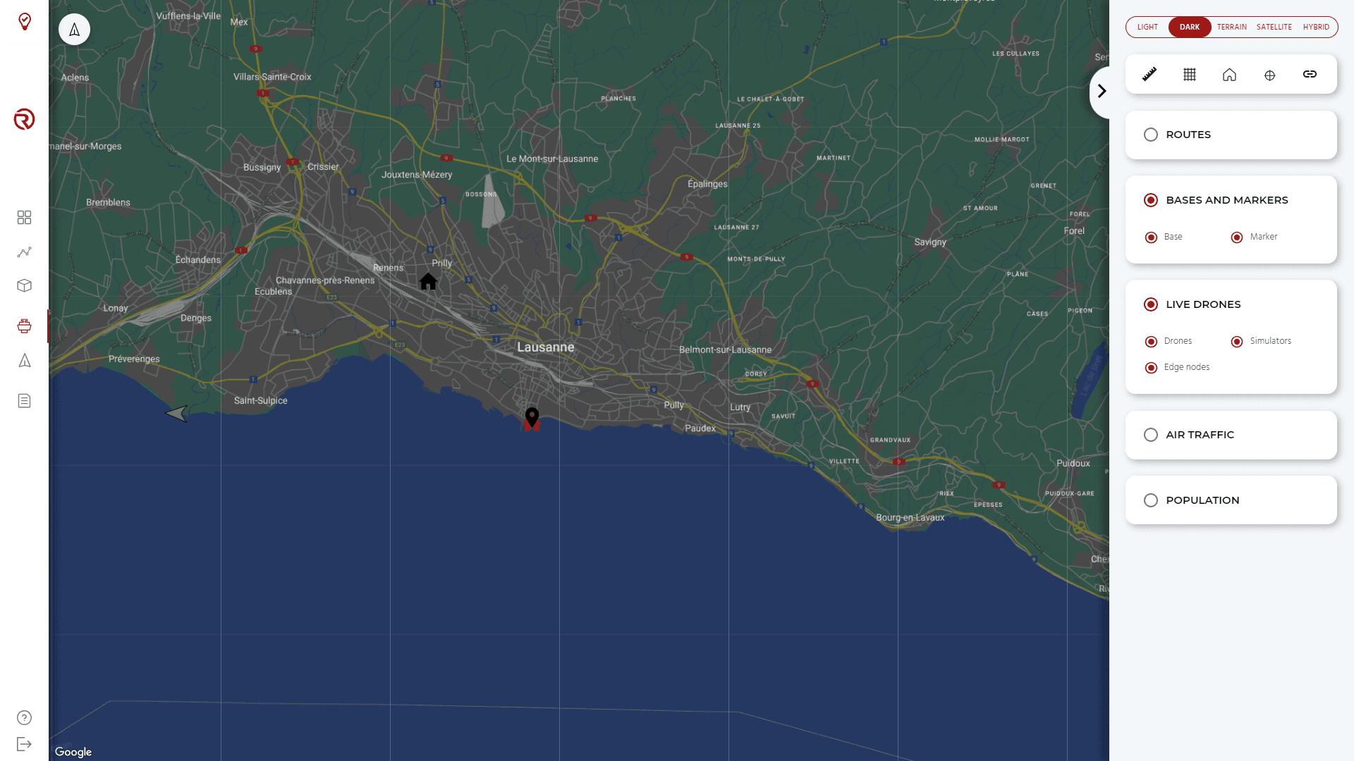Click the Belmont-sur-Lausanne label
1354x761 pixels.
click(x=725, y=349)
